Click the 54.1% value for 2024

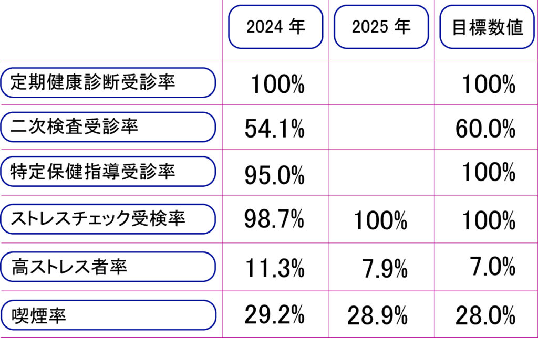point(274,129)
